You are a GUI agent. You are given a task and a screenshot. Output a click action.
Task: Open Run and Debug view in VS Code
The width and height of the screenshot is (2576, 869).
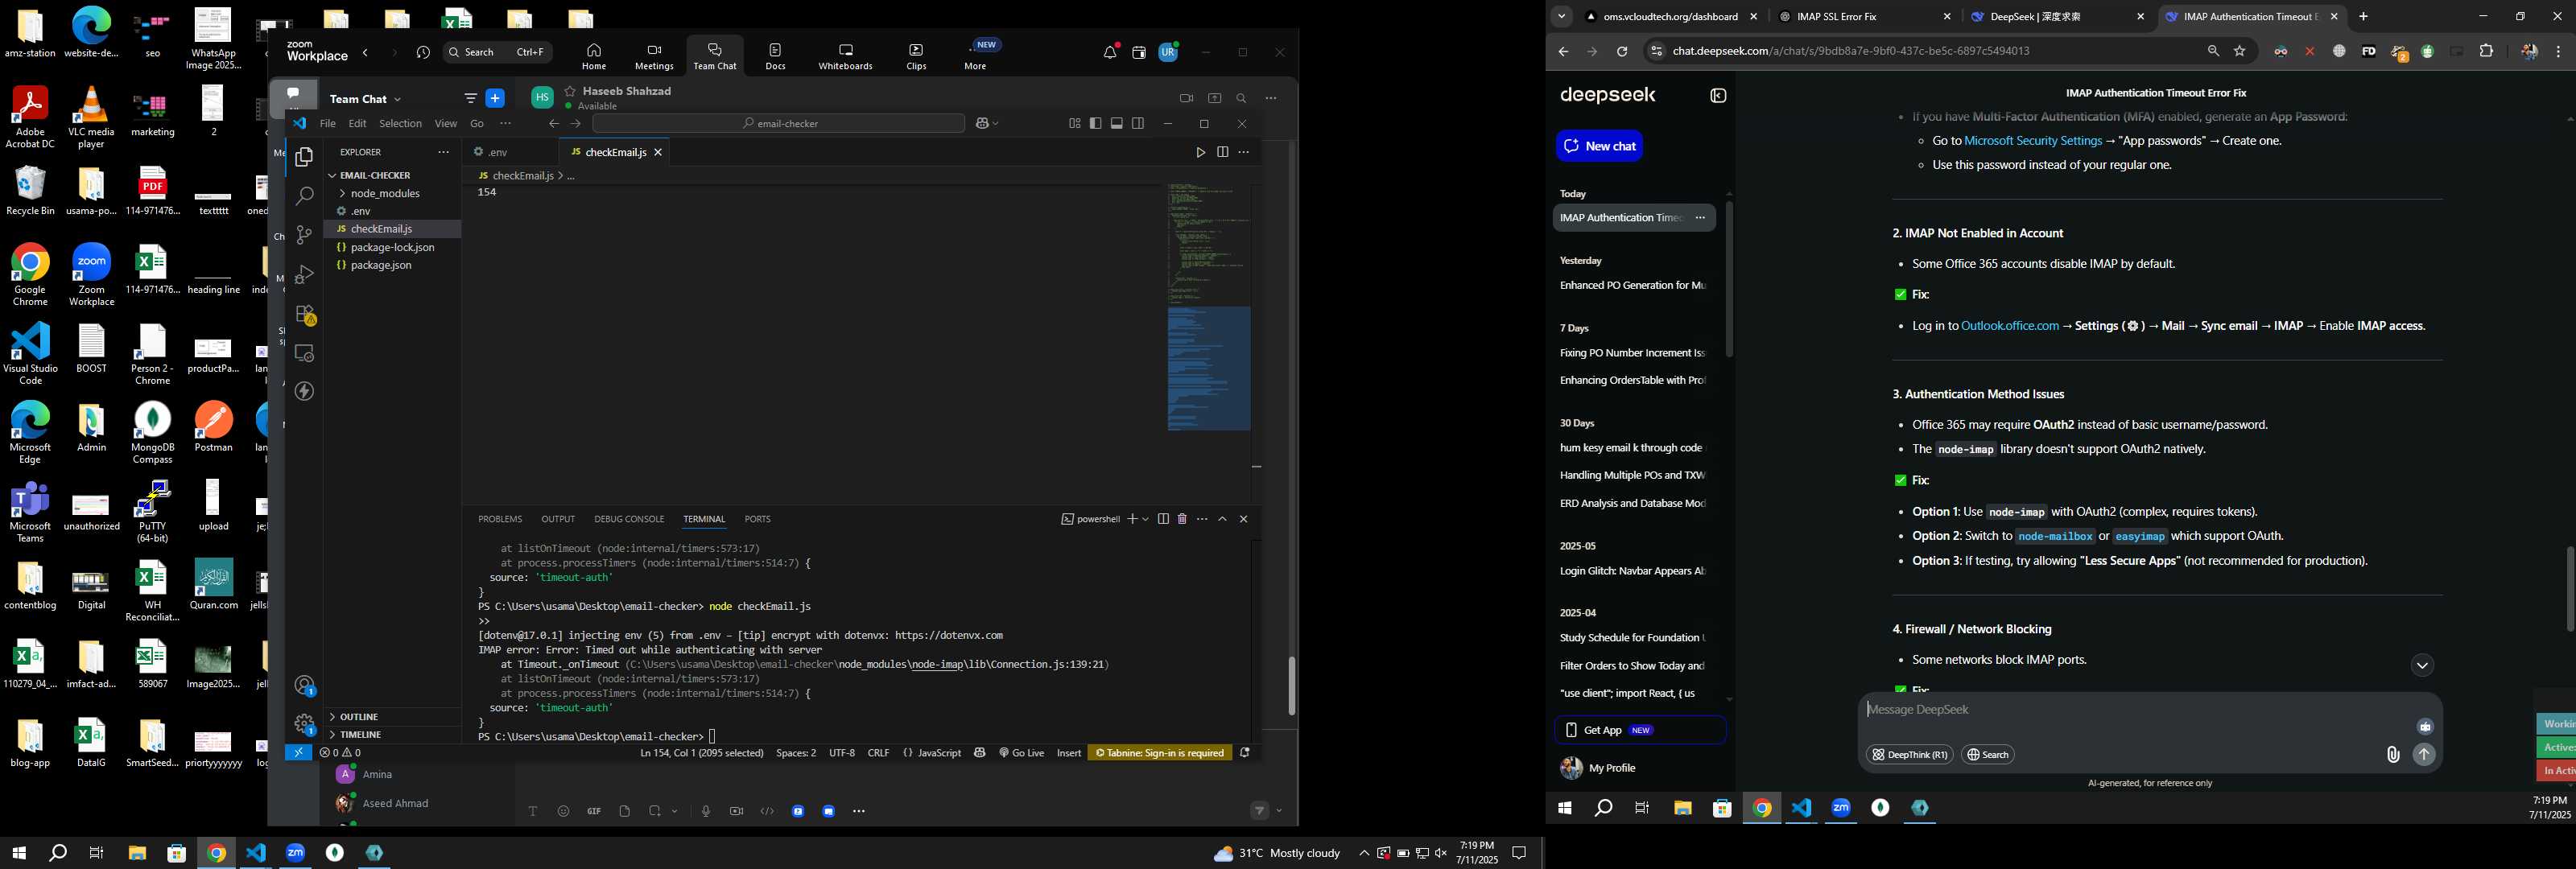point(304,274)
